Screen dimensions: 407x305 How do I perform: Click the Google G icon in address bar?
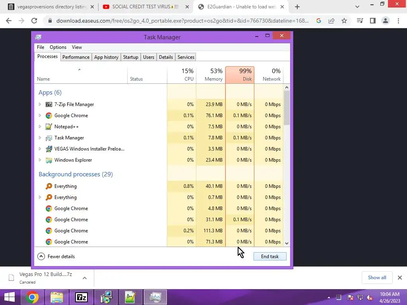319,21
